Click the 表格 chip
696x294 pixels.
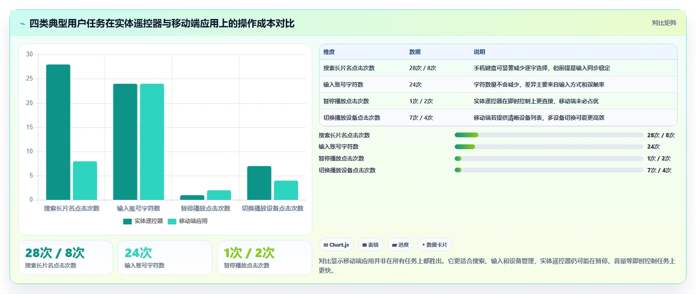pos(370,245)
